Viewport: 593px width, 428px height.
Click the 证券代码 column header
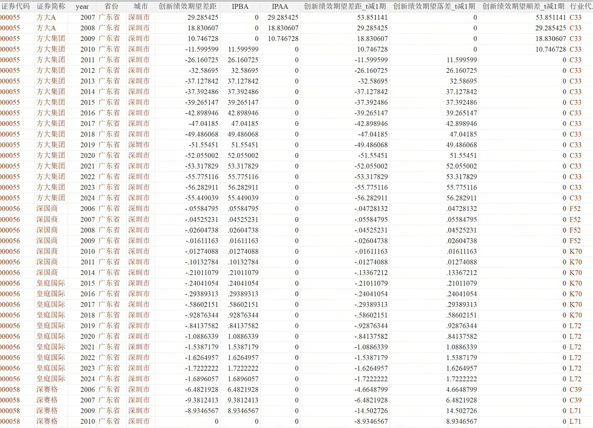(16, 6)
